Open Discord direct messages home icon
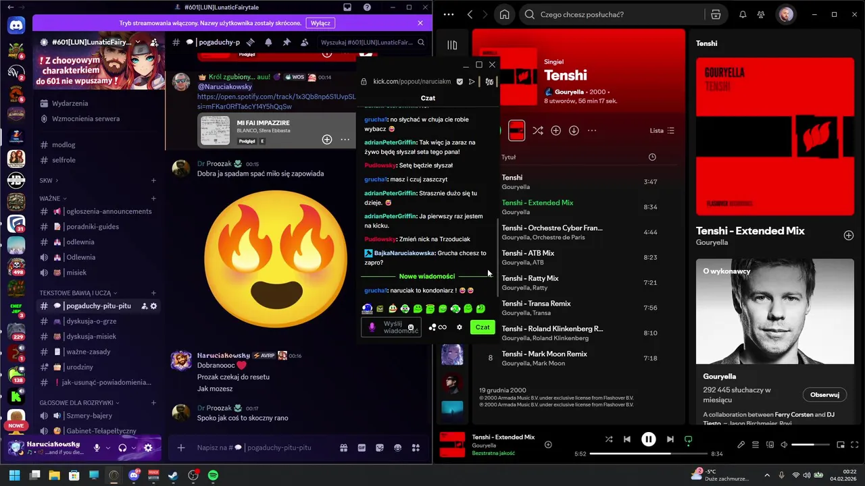 [16, 26]
